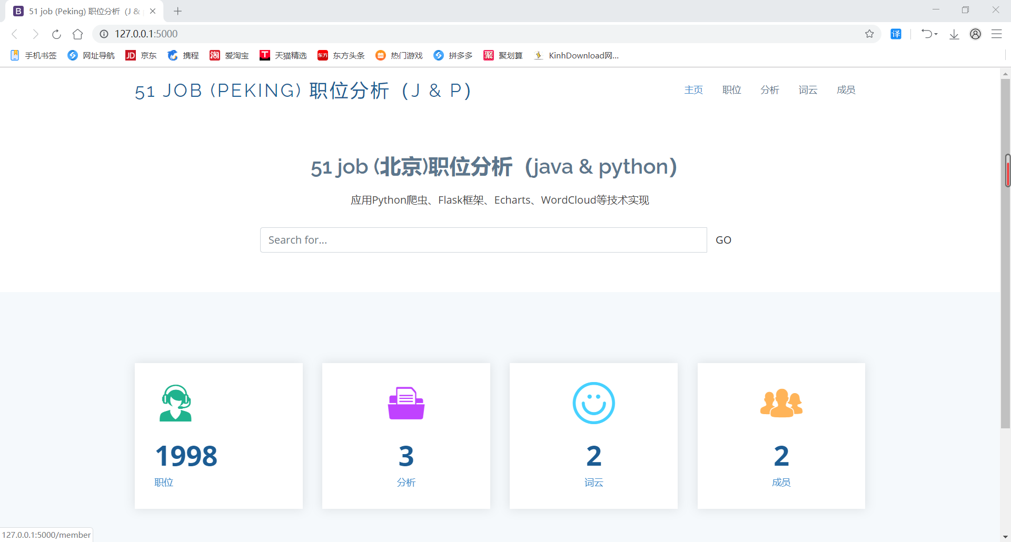This screenshot has height=542, width=1011.
Task: Click the orange people icon on the 成员 card
Action: (x=781, y=403)
